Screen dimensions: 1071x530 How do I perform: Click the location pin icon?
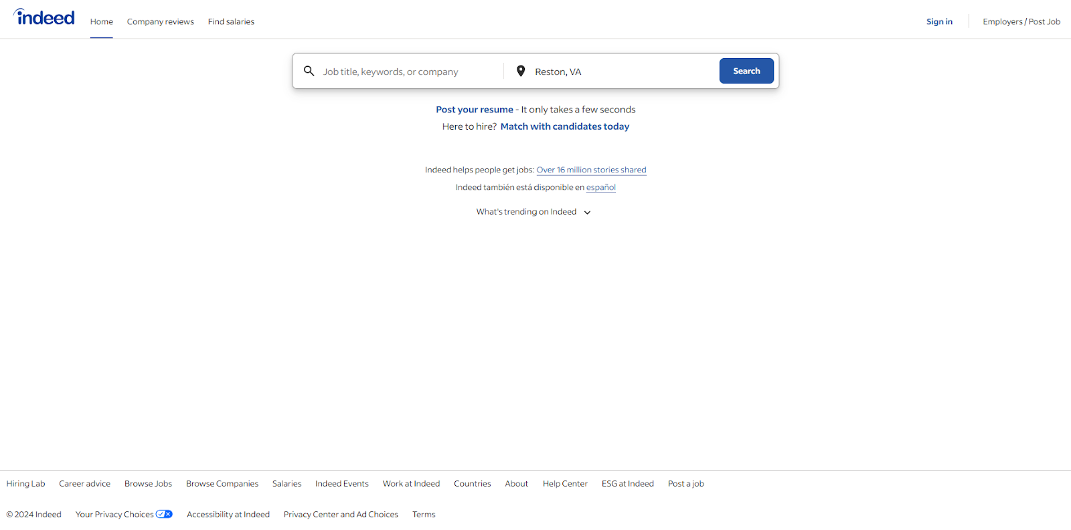coord(521,71)
